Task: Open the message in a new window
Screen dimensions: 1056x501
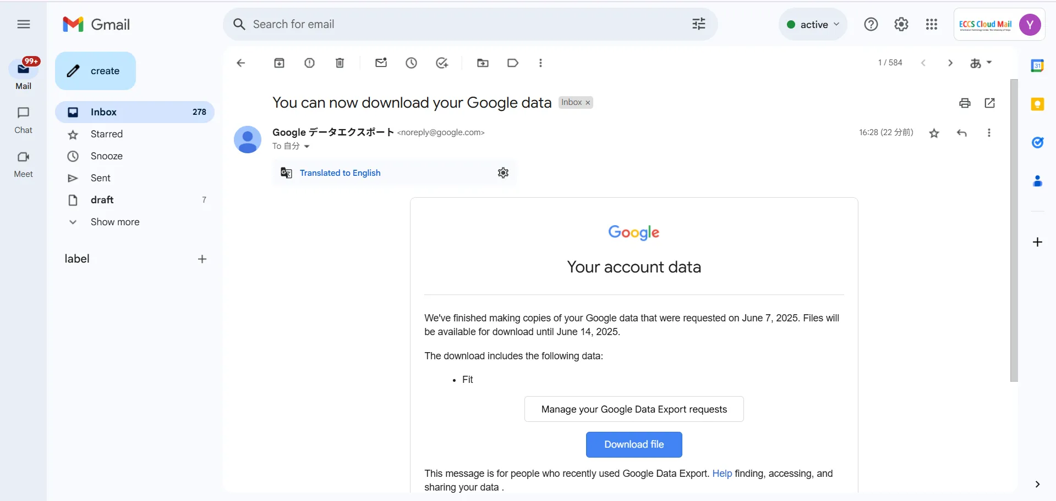Action: click(x=989, y=103)
